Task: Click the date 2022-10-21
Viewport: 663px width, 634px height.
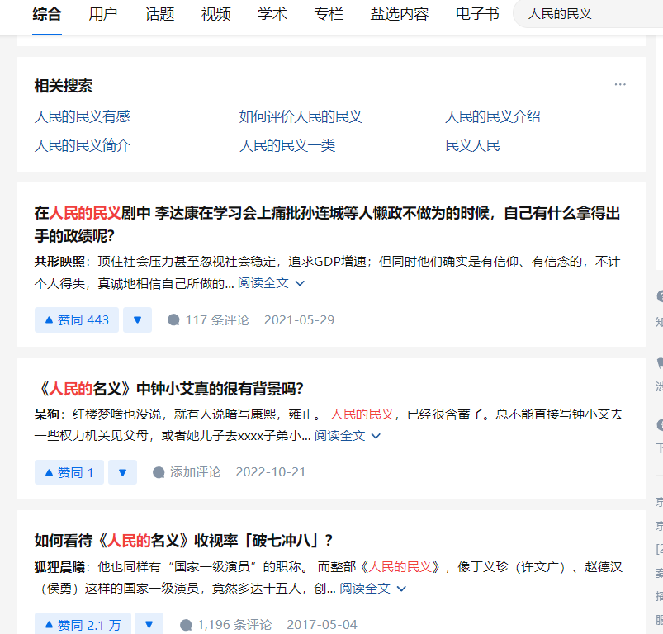Action: 271,472
